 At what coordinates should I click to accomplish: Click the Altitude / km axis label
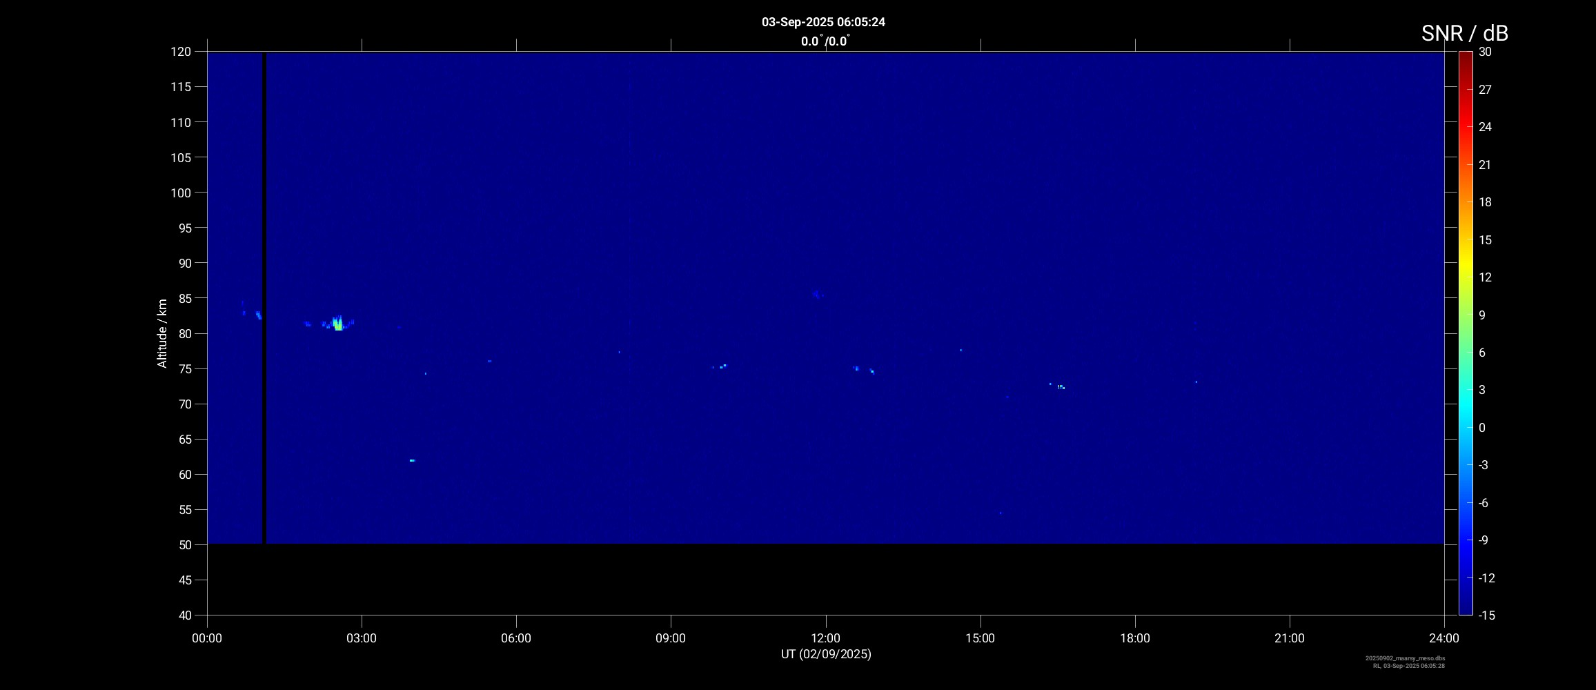click(x=162, y=333)
